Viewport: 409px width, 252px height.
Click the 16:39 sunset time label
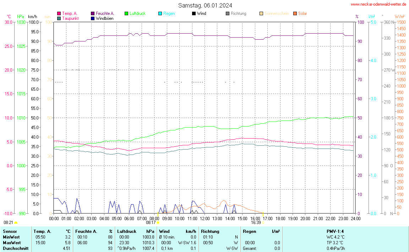coord(256,223)
